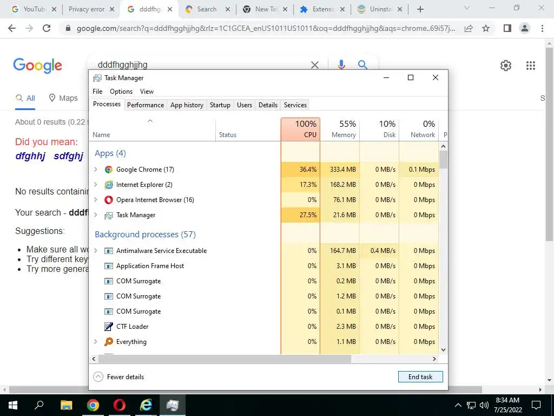Open the Google apps grid
The image size is (554, 416).
click(x=531, y=66)
